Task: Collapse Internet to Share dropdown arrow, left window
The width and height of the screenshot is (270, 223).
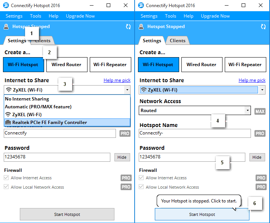Action: (x=127, y=90)
